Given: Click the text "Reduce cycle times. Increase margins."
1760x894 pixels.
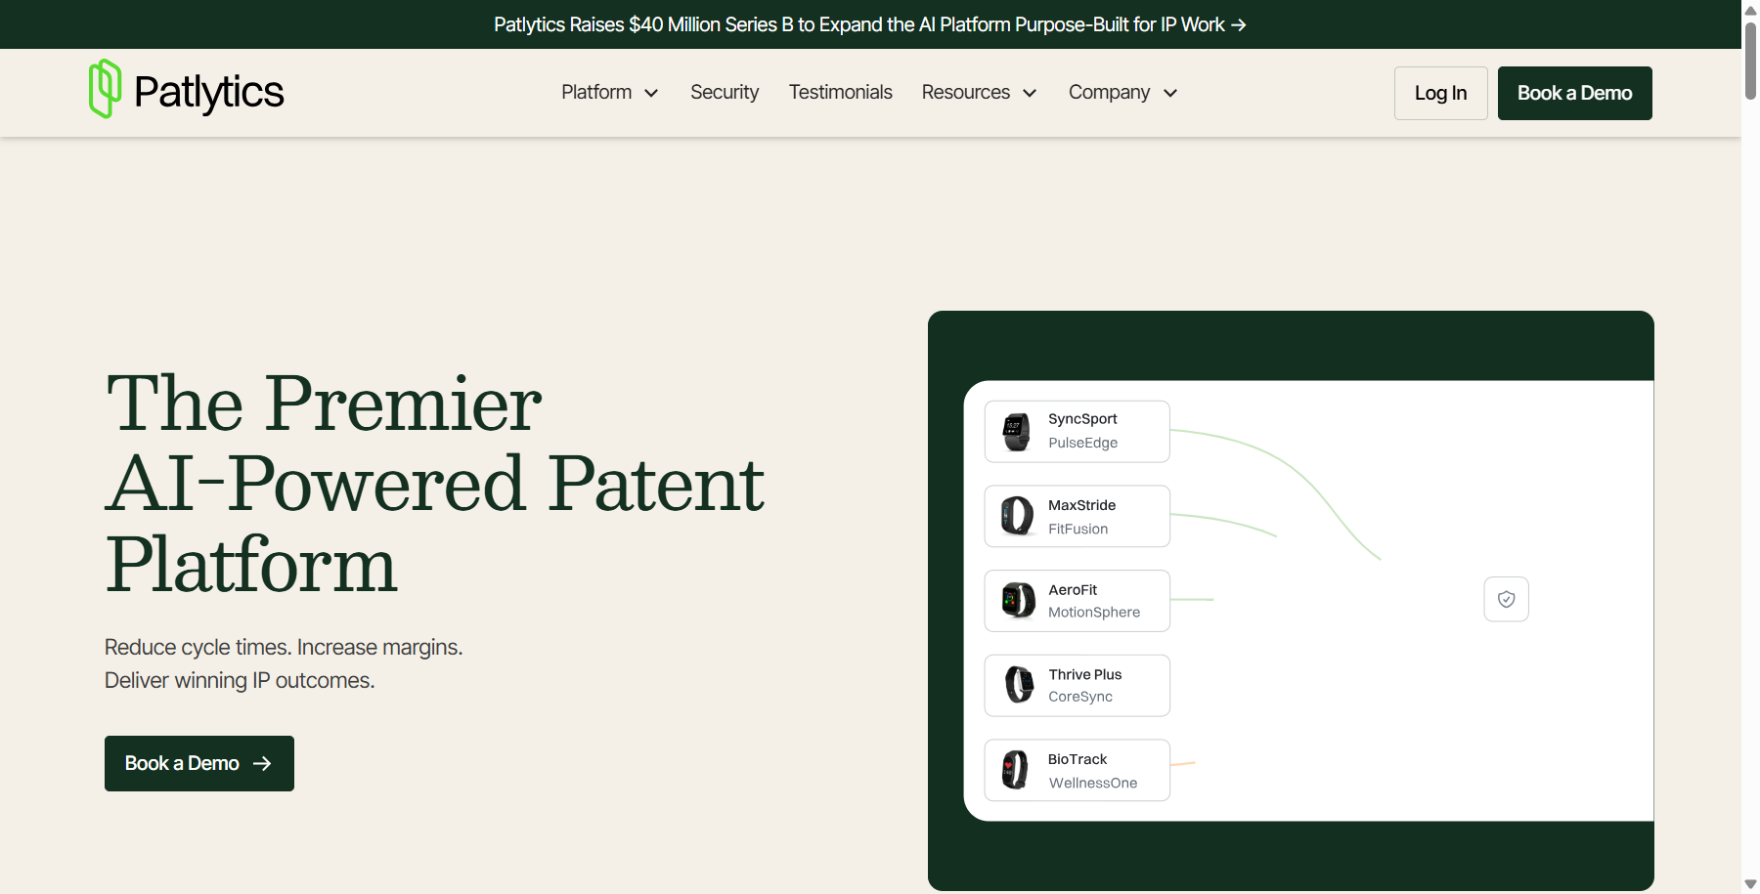Looking at the screenshot, I should click(284, 647).
